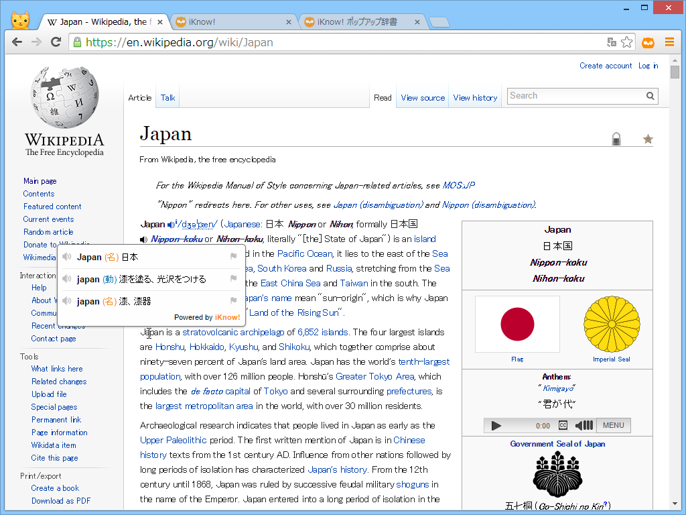686x515 pixels.
Task: Open the 'Cite this page' link
Action: [54, 457]
